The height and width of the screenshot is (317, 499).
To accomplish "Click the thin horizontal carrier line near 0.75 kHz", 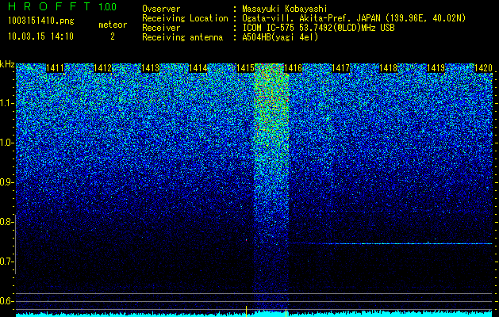I will (390, 243).
